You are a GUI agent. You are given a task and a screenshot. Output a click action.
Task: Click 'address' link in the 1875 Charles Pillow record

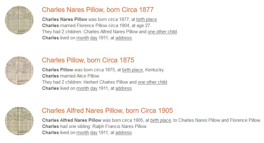coord(124,88)
